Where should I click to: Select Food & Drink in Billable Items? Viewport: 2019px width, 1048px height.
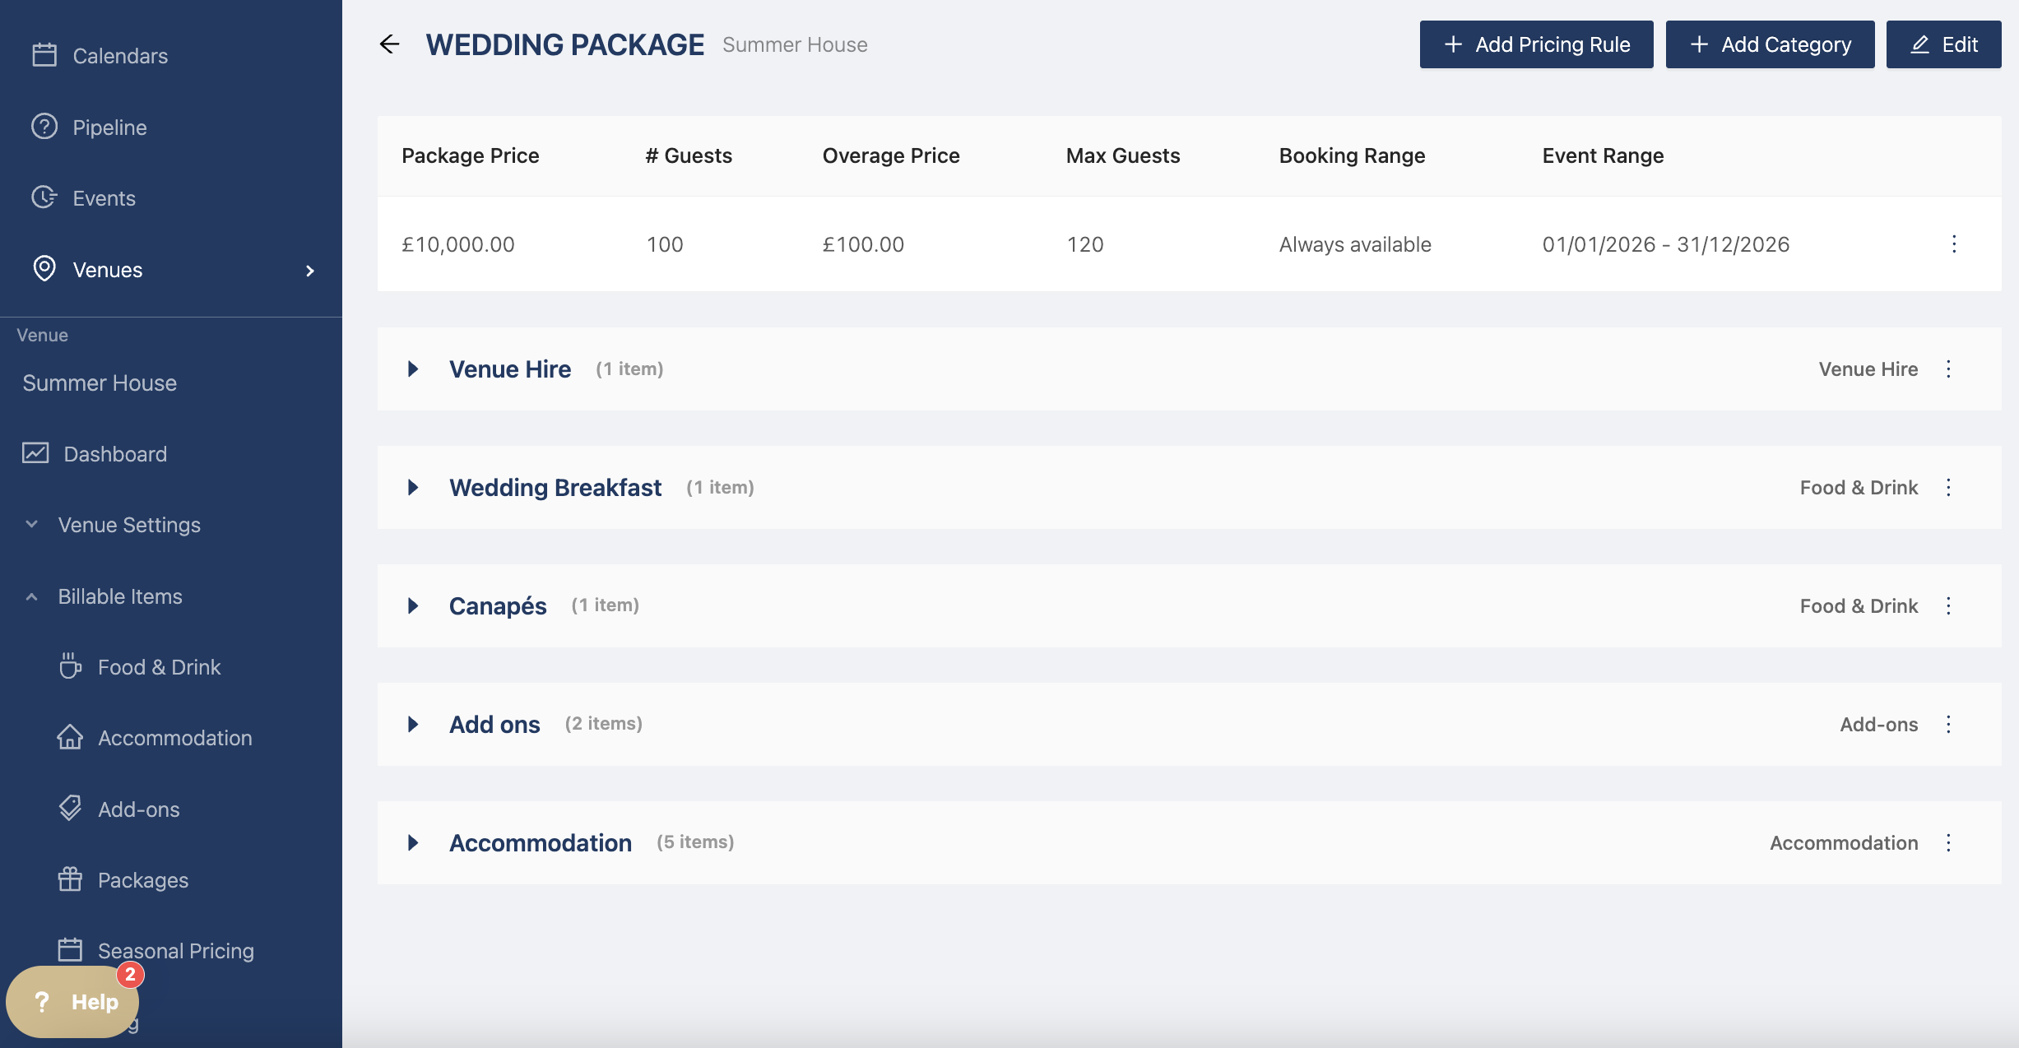159,667
